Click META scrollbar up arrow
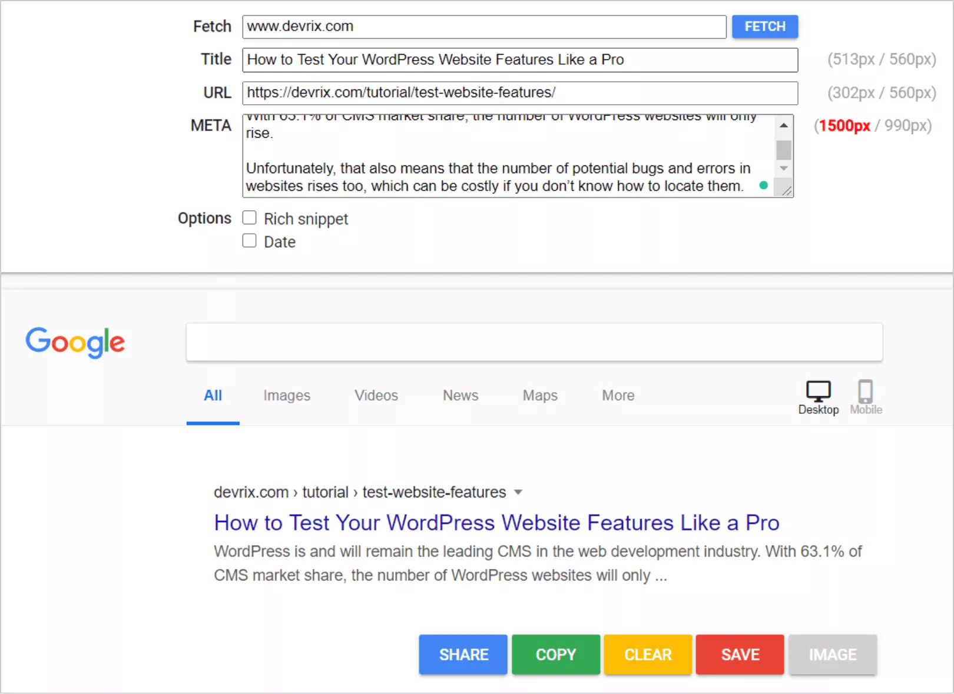 783,125
